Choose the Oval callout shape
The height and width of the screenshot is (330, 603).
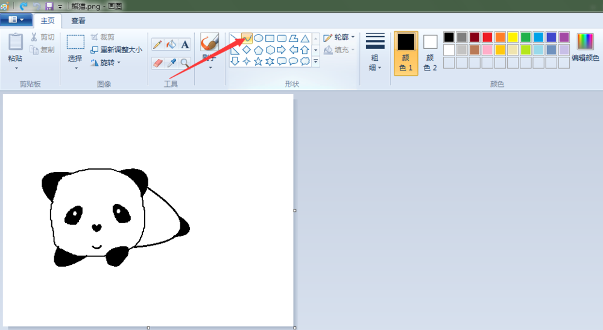pos(293,61)
